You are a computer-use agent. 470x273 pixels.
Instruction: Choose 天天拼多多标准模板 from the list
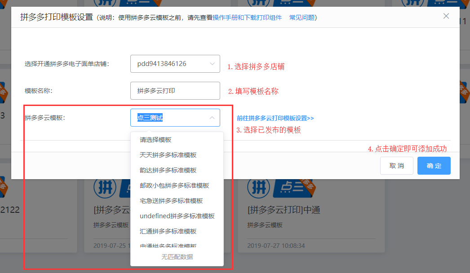click(x=177, y=155)
